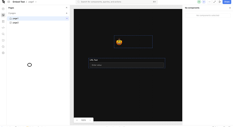Open the State inspector icon in sidebar
Image resolution: width=233 pixels, height=127 pixels.
[3, 40]
